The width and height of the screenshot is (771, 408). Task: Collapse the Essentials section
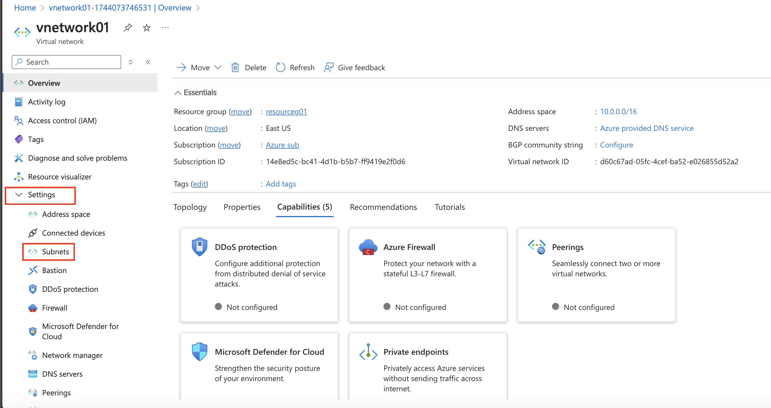[x=178, y=93]
